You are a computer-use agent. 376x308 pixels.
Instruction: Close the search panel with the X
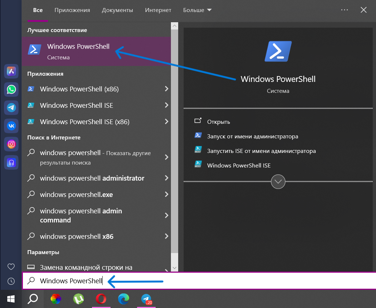point(364,10)
